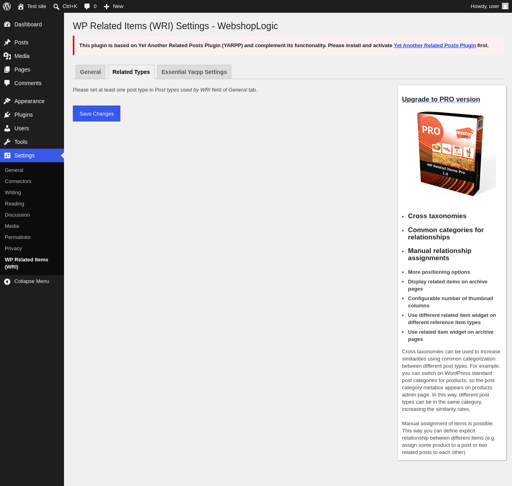Click the PRO product box image
Image resolution: width=512 pixels, height=486 pixels.
click(x=452, y=154)
